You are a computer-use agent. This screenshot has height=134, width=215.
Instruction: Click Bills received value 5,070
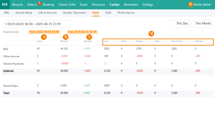point(87,49)
